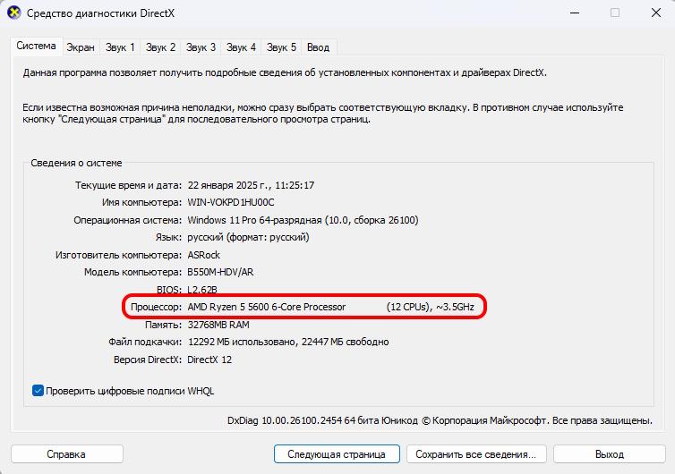Image resolution: width=675 pixels, height=474 pixels.
Task: Select the Система tab
Action: 36,46
